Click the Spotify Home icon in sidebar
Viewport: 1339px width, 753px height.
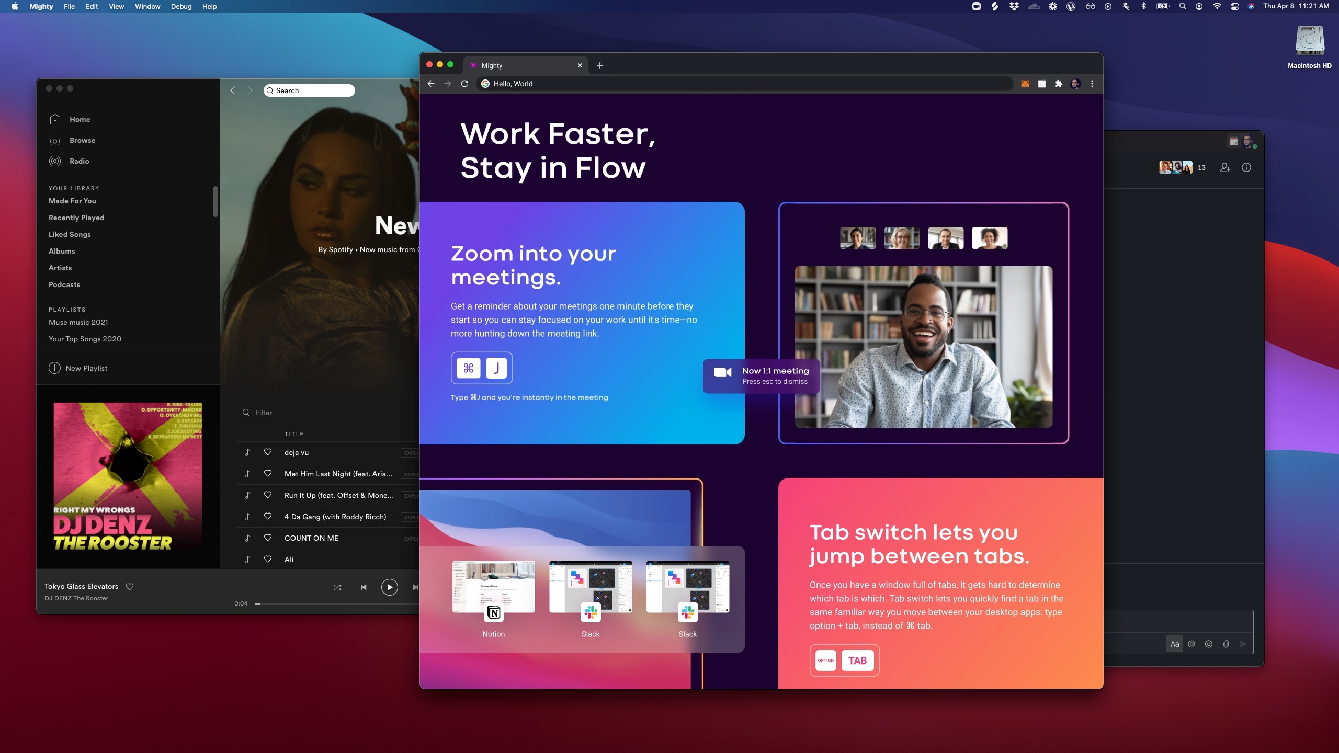click(x=55, y=120)
